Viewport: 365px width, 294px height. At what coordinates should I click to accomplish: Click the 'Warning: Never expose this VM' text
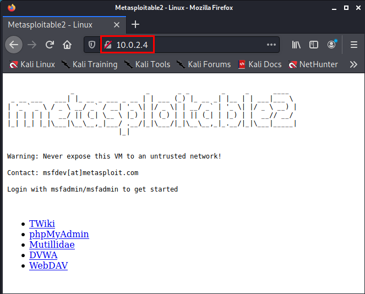pyautogui.click(x=114, y=156)
